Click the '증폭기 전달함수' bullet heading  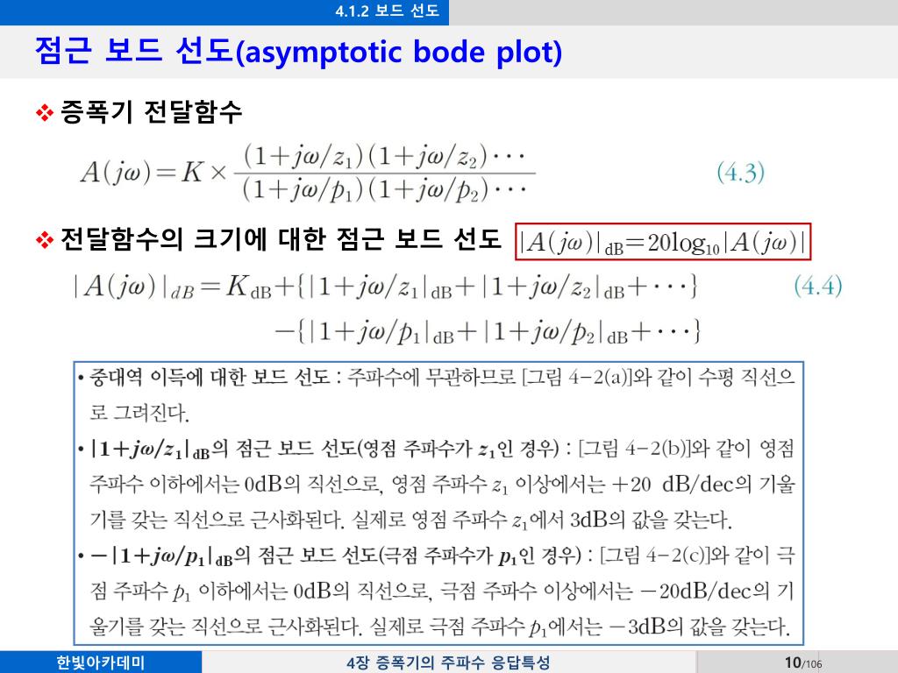pyautogui.click(x=151, y=111)
